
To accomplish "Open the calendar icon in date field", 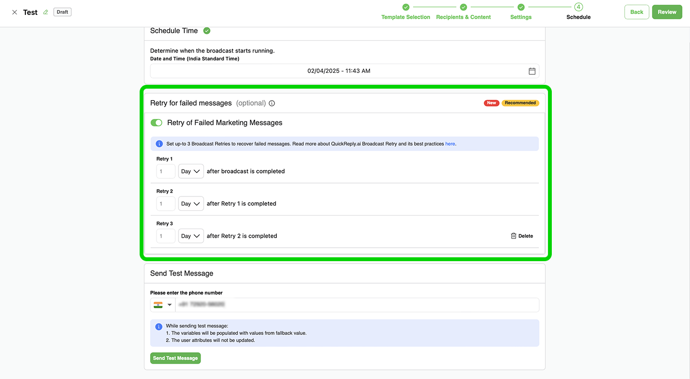I will pos(532,71).
